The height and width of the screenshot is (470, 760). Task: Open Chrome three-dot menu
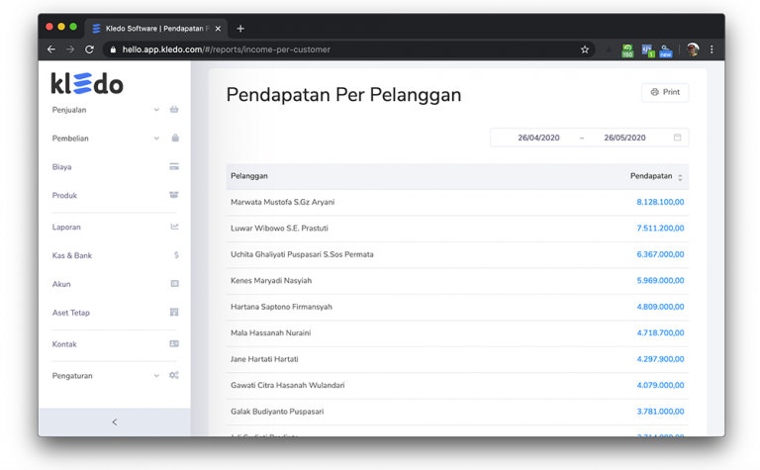coord(712,49)
